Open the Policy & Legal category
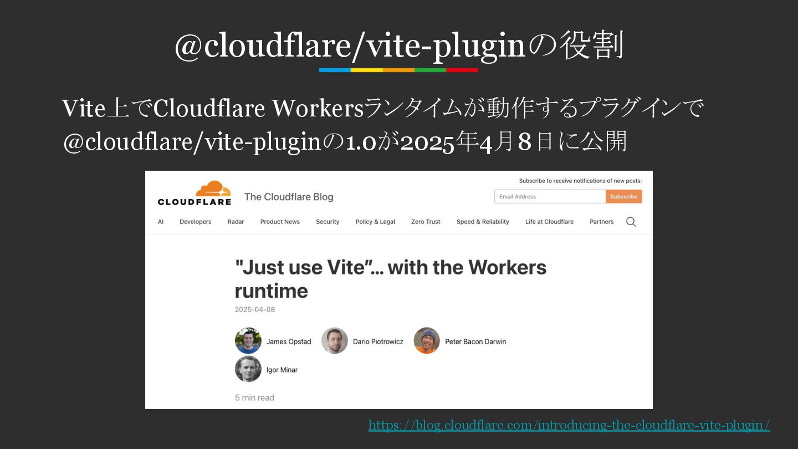The image size is (798, 449). point(375,222)
